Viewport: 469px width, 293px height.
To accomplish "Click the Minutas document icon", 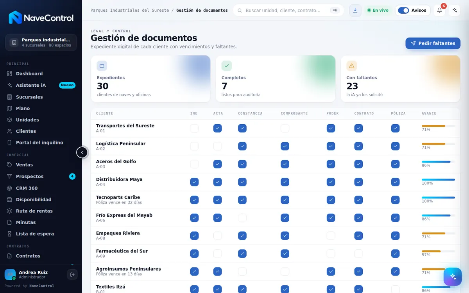I will pyautogui.click(x=10, y=222).
